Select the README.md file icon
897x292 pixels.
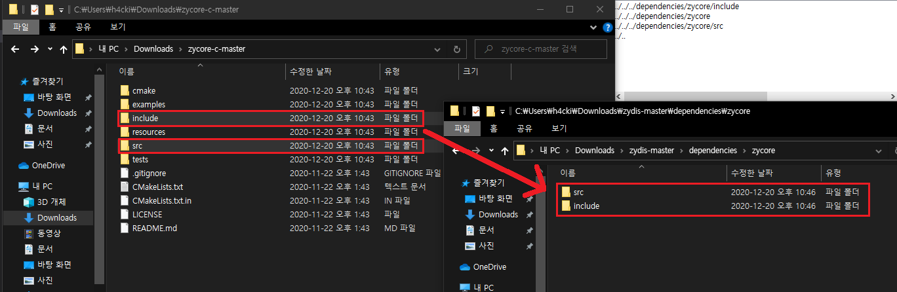(125, 228)
